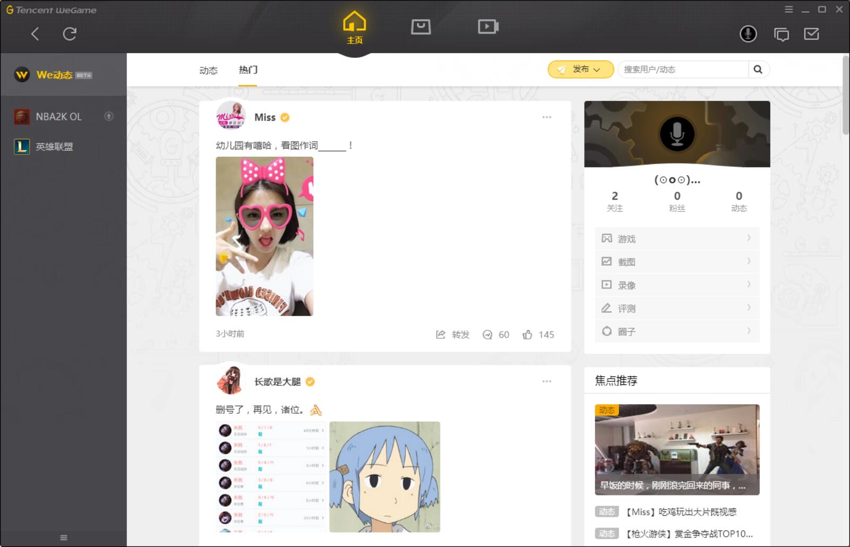850x547 pixels.
Task: Open 长歌是大腿's profile avatar
Action: coord(231,380)
